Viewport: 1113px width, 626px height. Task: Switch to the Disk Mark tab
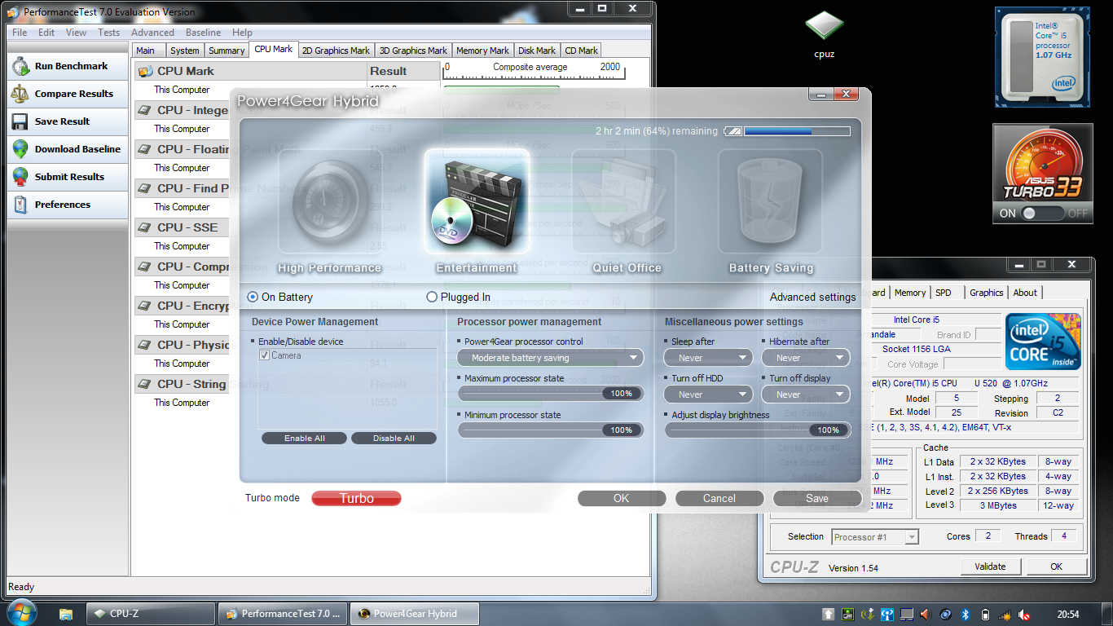tap(536, 51)
